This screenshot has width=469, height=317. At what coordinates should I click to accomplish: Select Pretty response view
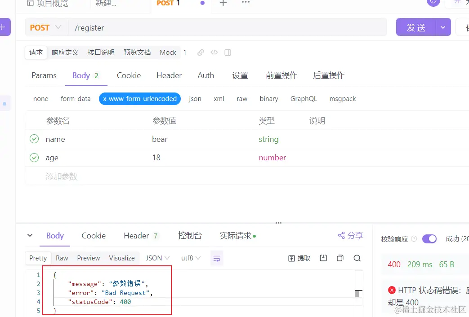click(38, 258)
